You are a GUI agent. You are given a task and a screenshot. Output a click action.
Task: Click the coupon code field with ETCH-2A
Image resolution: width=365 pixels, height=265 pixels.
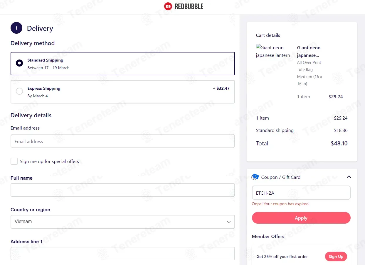point(301,193)
